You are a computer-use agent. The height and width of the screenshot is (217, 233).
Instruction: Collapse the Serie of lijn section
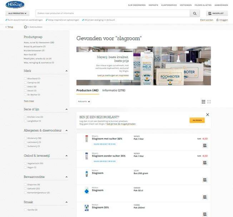click(66, 109)
